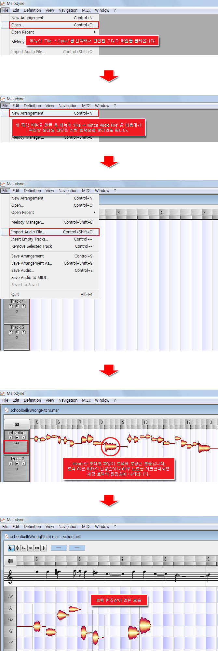Choose Melody Manager... from the File menu
This screenshot has height=651, width=218.
[x=50, y=222]
